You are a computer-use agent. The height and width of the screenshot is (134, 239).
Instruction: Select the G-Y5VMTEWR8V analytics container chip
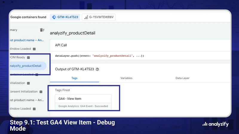(x=99, y=17)
